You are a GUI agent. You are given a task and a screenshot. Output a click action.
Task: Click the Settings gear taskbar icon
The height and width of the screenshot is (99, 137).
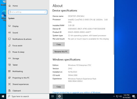click(x=59, y=96)
